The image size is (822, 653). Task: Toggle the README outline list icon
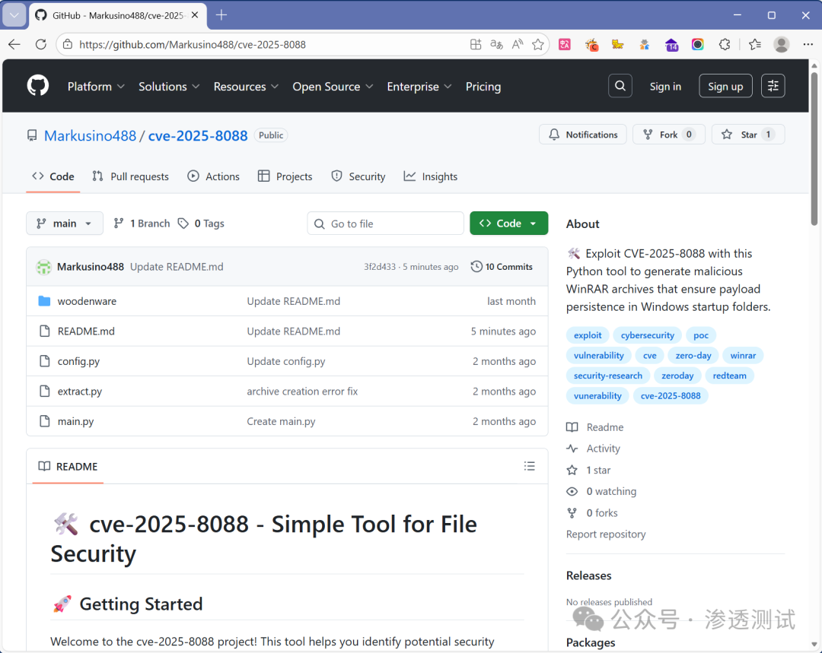pos(530,466)
